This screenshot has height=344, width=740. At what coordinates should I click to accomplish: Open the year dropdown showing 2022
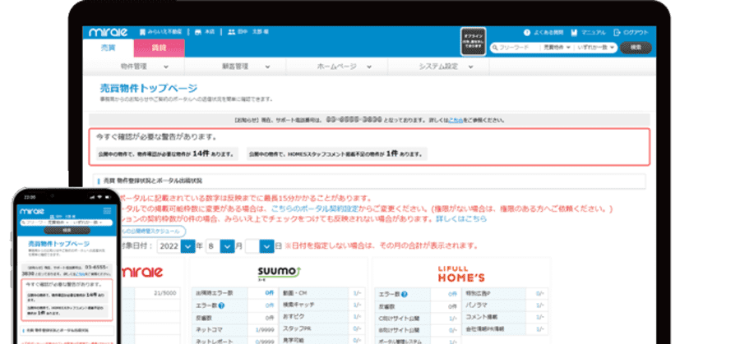(x=189, y=245)
